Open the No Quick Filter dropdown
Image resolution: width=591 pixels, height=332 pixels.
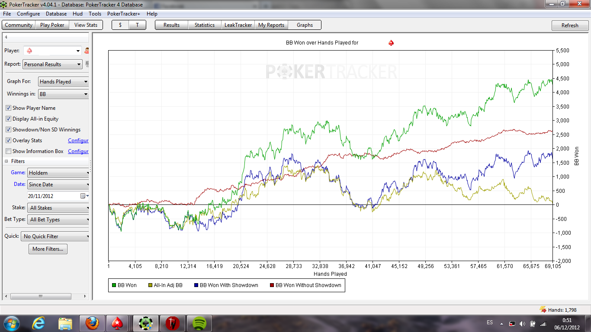tap(55, 236)
